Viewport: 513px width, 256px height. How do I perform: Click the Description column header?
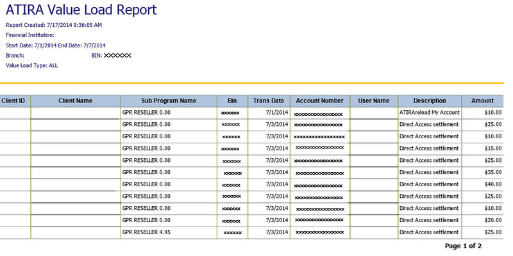[x=429, y=100]
